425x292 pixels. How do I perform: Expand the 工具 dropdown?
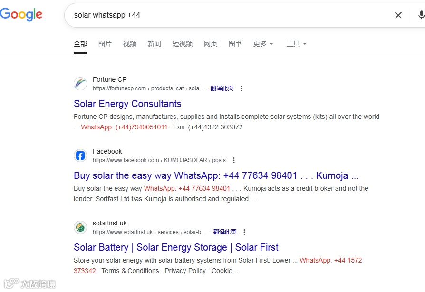pyautogui.click(x=297, y=44)
